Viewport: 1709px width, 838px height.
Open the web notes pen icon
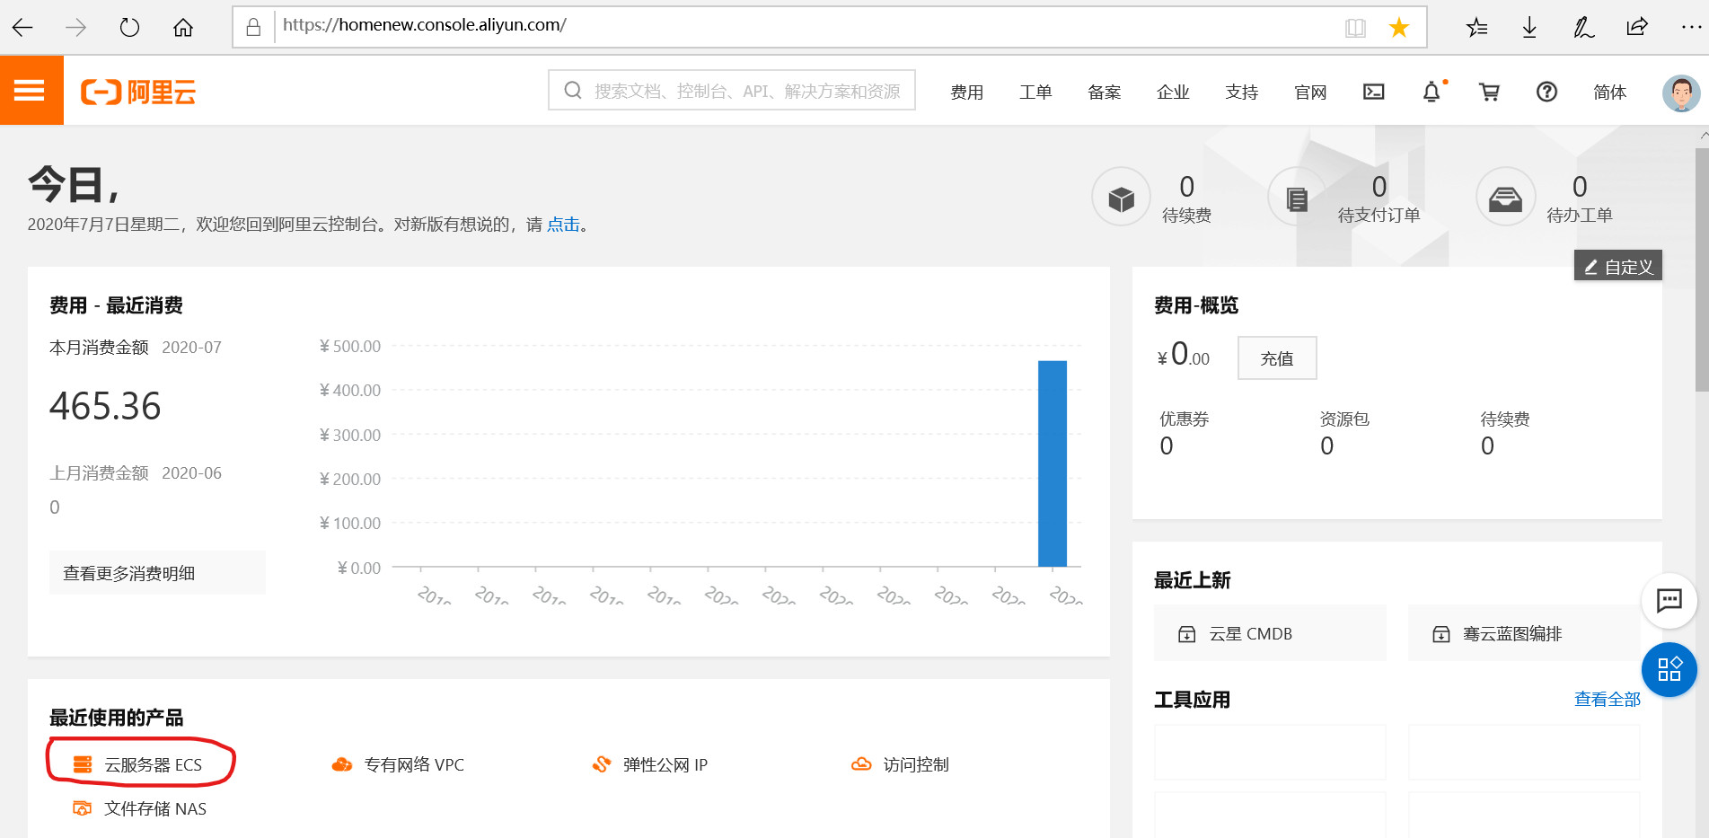[1583, 28]
